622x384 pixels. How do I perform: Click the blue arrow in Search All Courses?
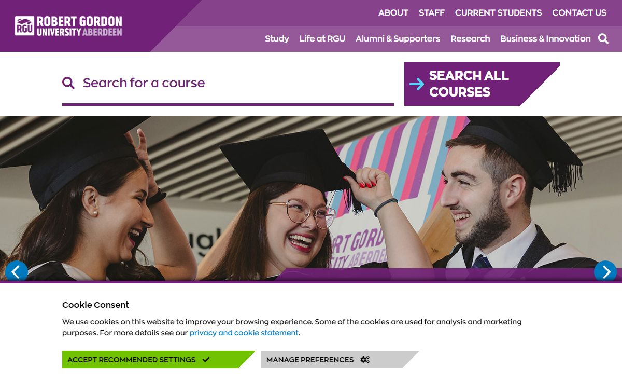click(417, 84)
